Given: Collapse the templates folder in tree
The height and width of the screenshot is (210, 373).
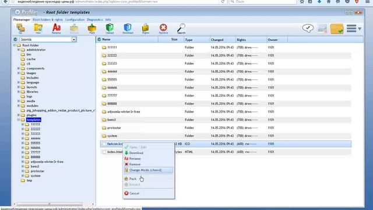Looking at the screenshot, I should [x=19, y=120].
